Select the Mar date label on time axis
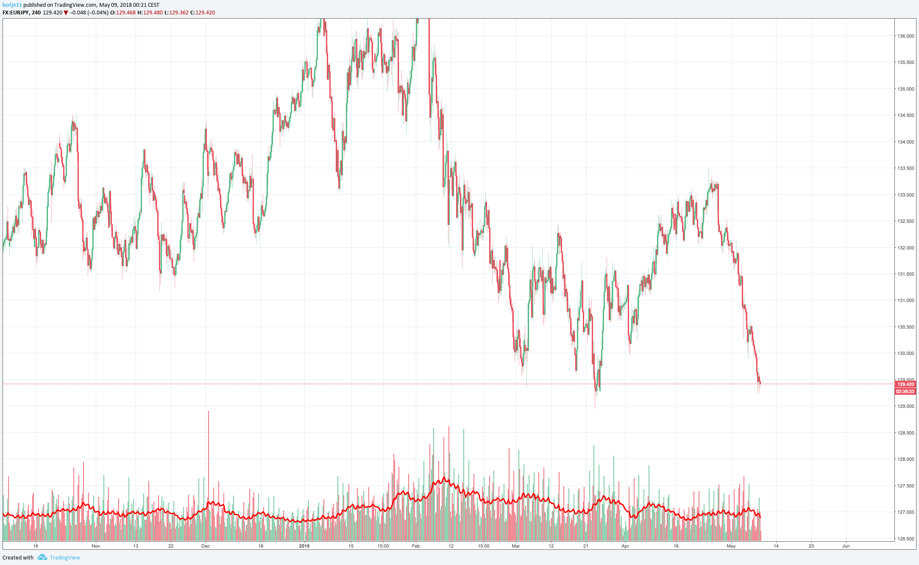This screenshot has height=565, width=919. (x=516, y=546)
